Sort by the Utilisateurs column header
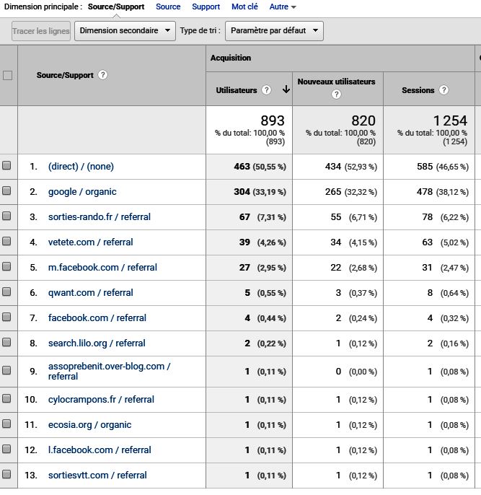The image size is (481, 495). coord(237,90)
